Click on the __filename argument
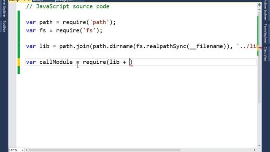The width and height of the screenshot is (270, 152). (x=206, y=46)
